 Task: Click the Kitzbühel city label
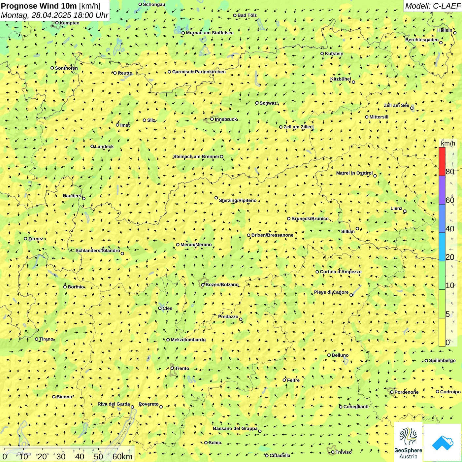pos(341,79)
